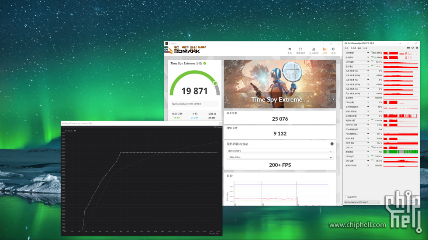Click the green perfcap reason bar in GPU-Z

tap(401, 152)
